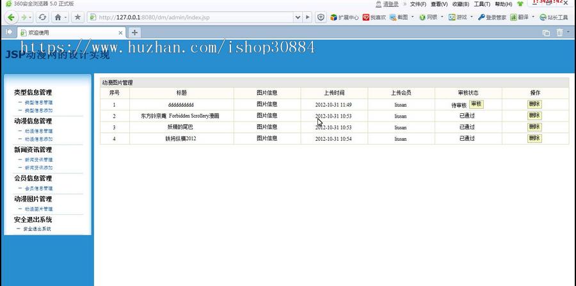
Task: Open 站长工具 webmaster tools
Action: click(554, 17)
